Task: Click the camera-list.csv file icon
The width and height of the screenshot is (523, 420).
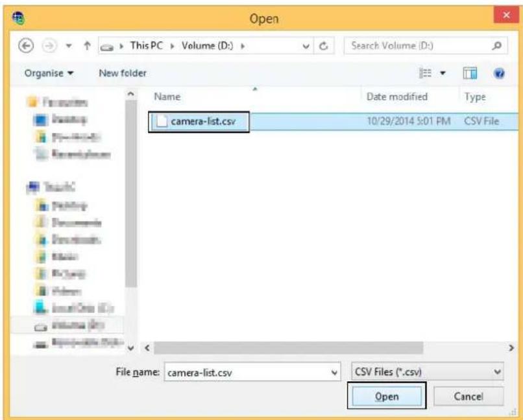Action: pyautogui.click(x=162, y=121)
